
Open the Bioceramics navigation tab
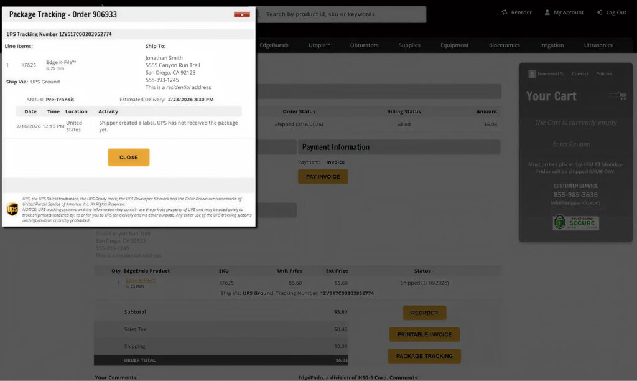coord(505,45)
